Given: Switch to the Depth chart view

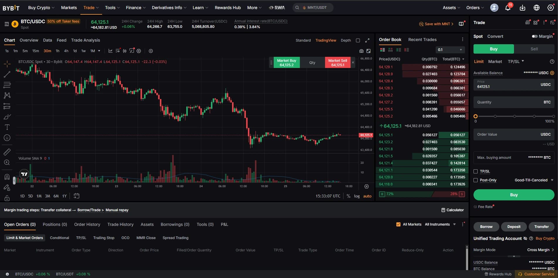Looking at the screenshot, I should pyautogui.click(x=346, y=40).
